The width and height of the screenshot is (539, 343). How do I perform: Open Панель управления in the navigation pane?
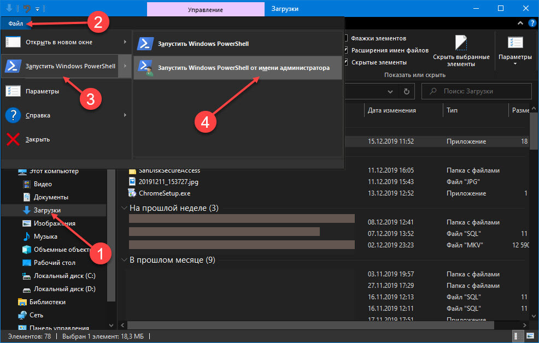click(x=59, y=328)
